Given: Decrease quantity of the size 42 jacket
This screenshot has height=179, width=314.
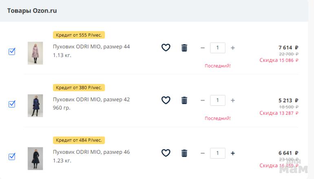Looking at the screenshot, I should 203,100.
